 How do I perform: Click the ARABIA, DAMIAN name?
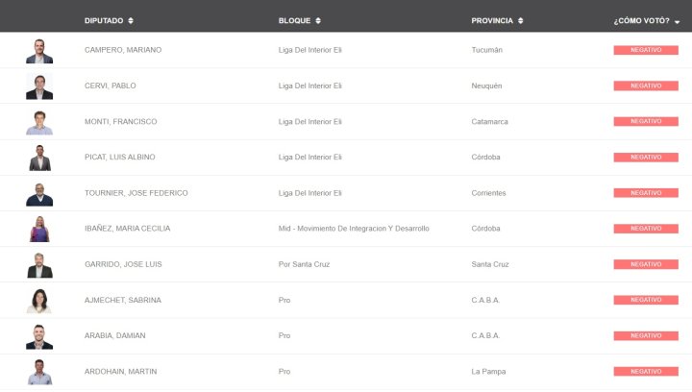pyautogui.click(x=114, y=335)
